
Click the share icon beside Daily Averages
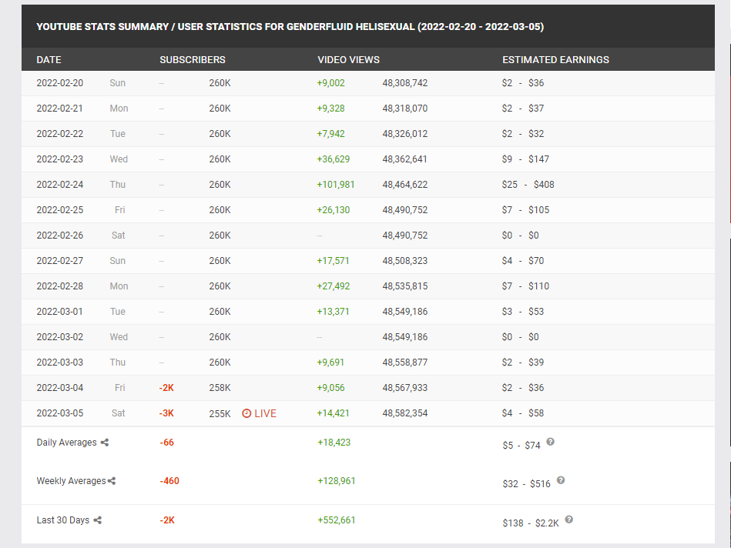pyautogui.click(x=105, y=443)
